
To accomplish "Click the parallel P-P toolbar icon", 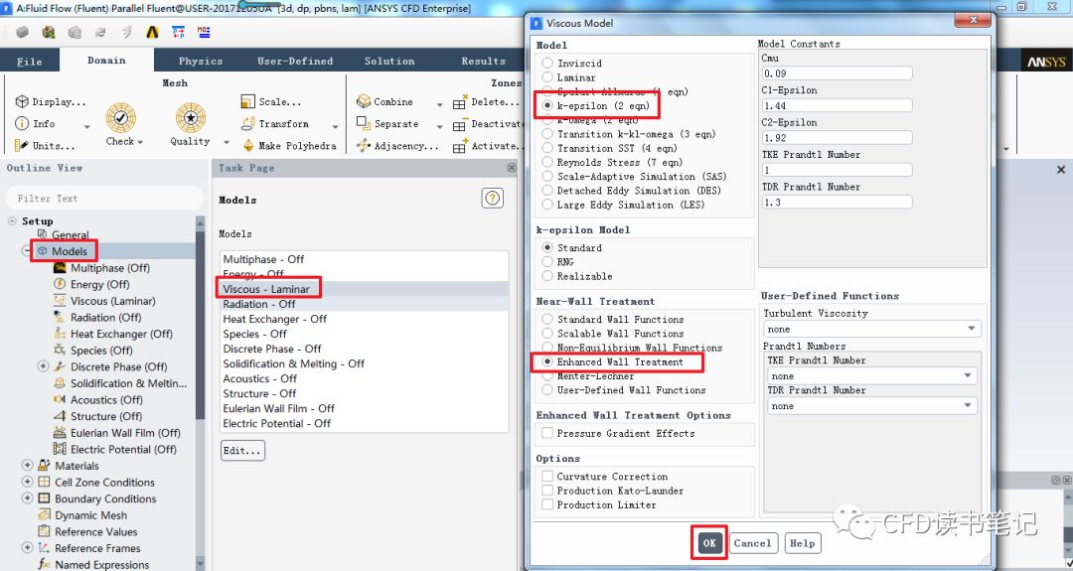I will (178, 32).
